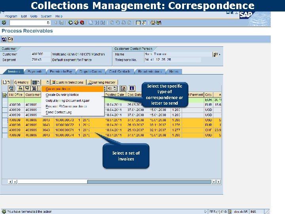285x214 pixels.
Task: Click the icon beside the contact person name
Action: (x=216, y=54)
